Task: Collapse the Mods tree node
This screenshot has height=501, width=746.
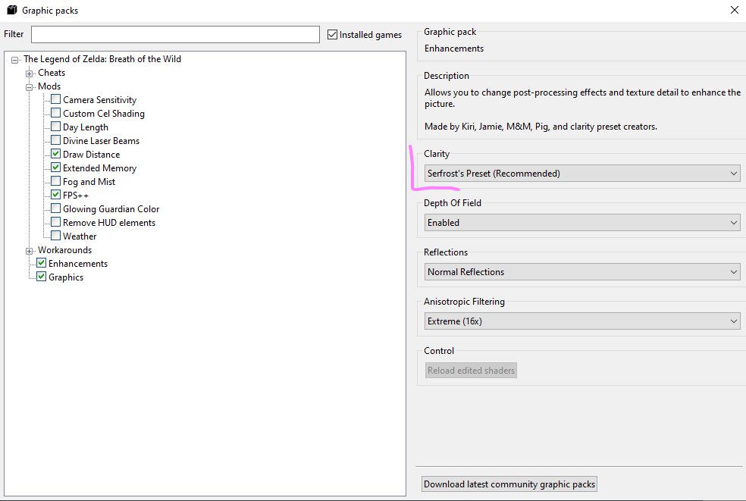Action: tap(29, 88)
